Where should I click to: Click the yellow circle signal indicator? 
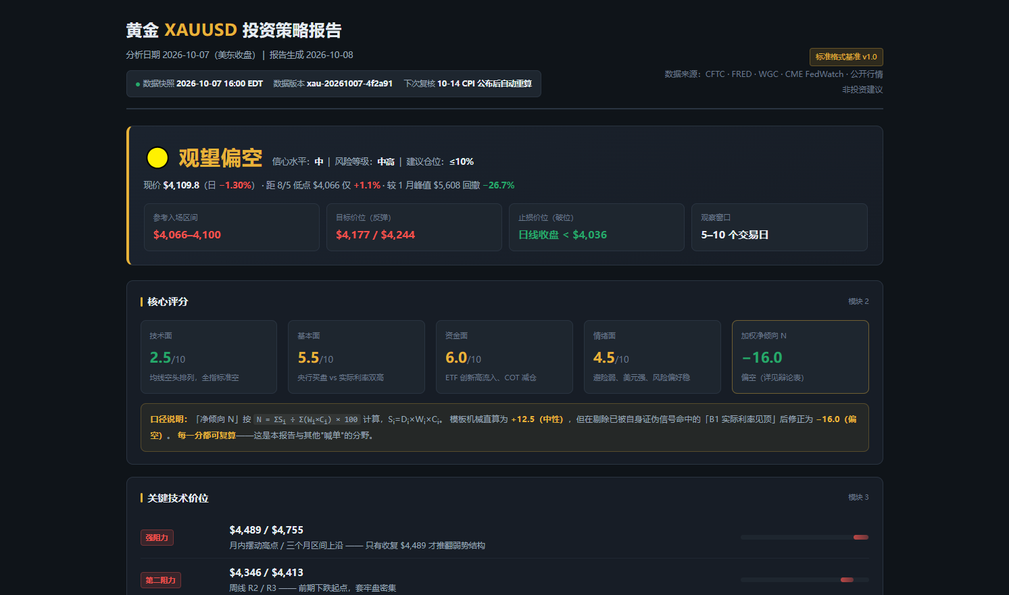[157, 158]
